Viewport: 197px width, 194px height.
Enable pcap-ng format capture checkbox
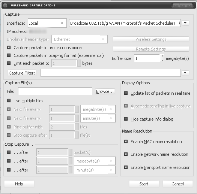tap(9, 55)
